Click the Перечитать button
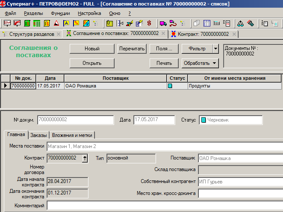The height and width of the screenshot is (212, 283). tap(132, 49)
